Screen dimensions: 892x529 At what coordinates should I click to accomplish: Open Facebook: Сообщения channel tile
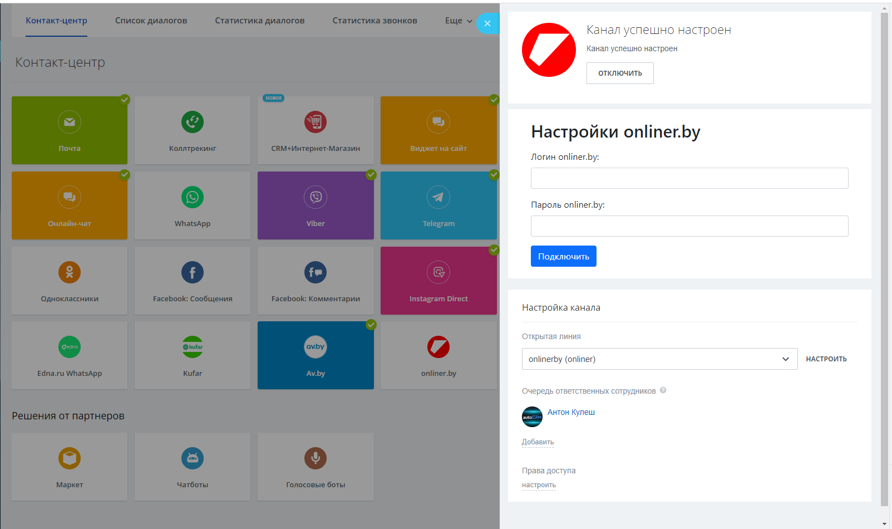tap(193, 281)
